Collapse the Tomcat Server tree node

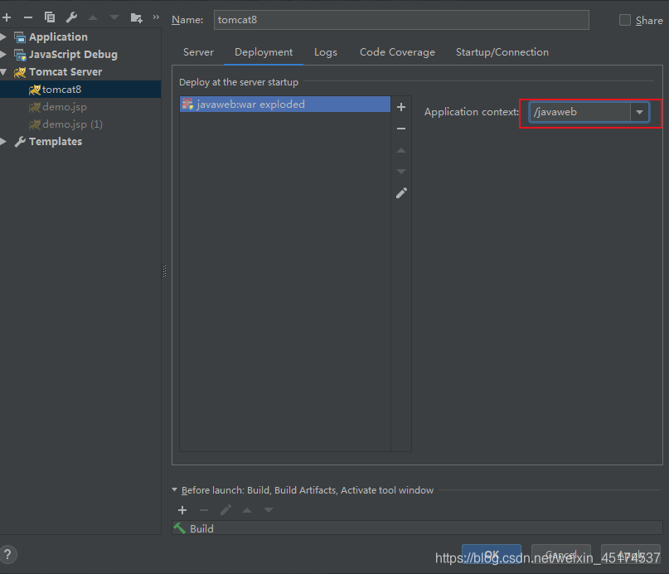[3, 72]
